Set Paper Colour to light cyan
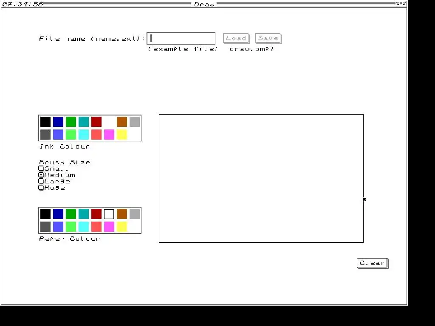Viewport: 435px width, 326px height. [x=84, y=227]
